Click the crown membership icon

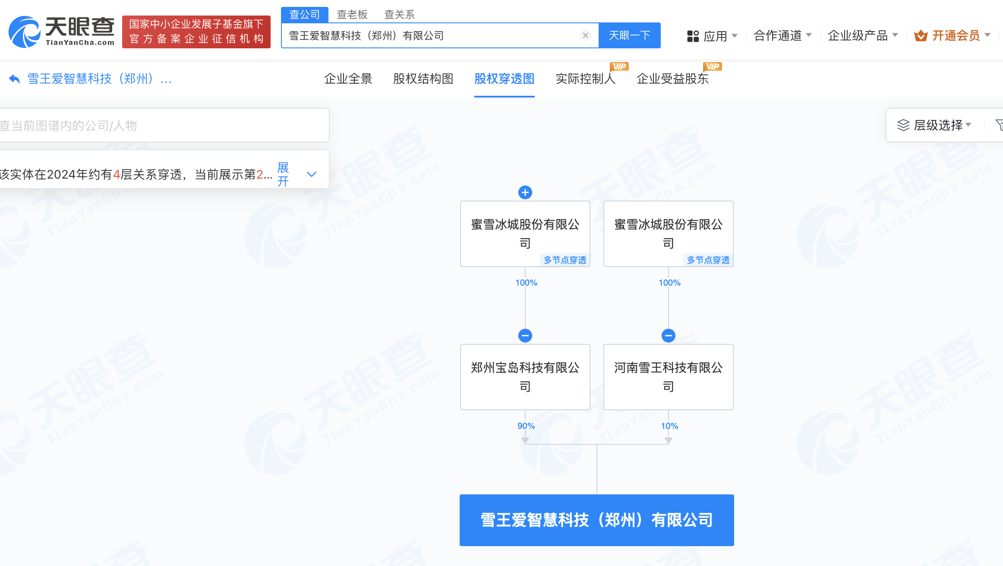pos(921,36)
